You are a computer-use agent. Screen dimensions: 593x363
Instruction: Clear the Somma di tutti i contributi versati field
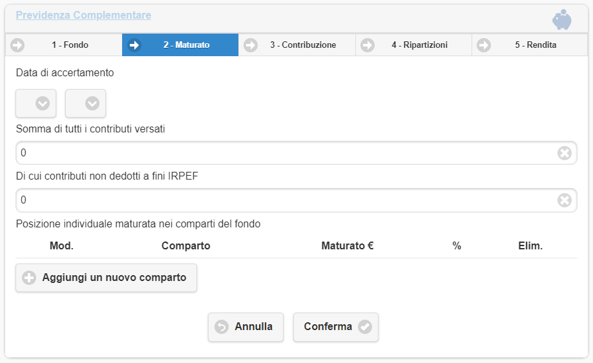[x=564, y=153]
